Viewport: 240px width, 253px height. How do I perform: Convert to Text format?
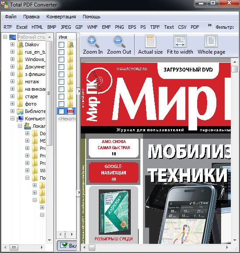point(169,27)
